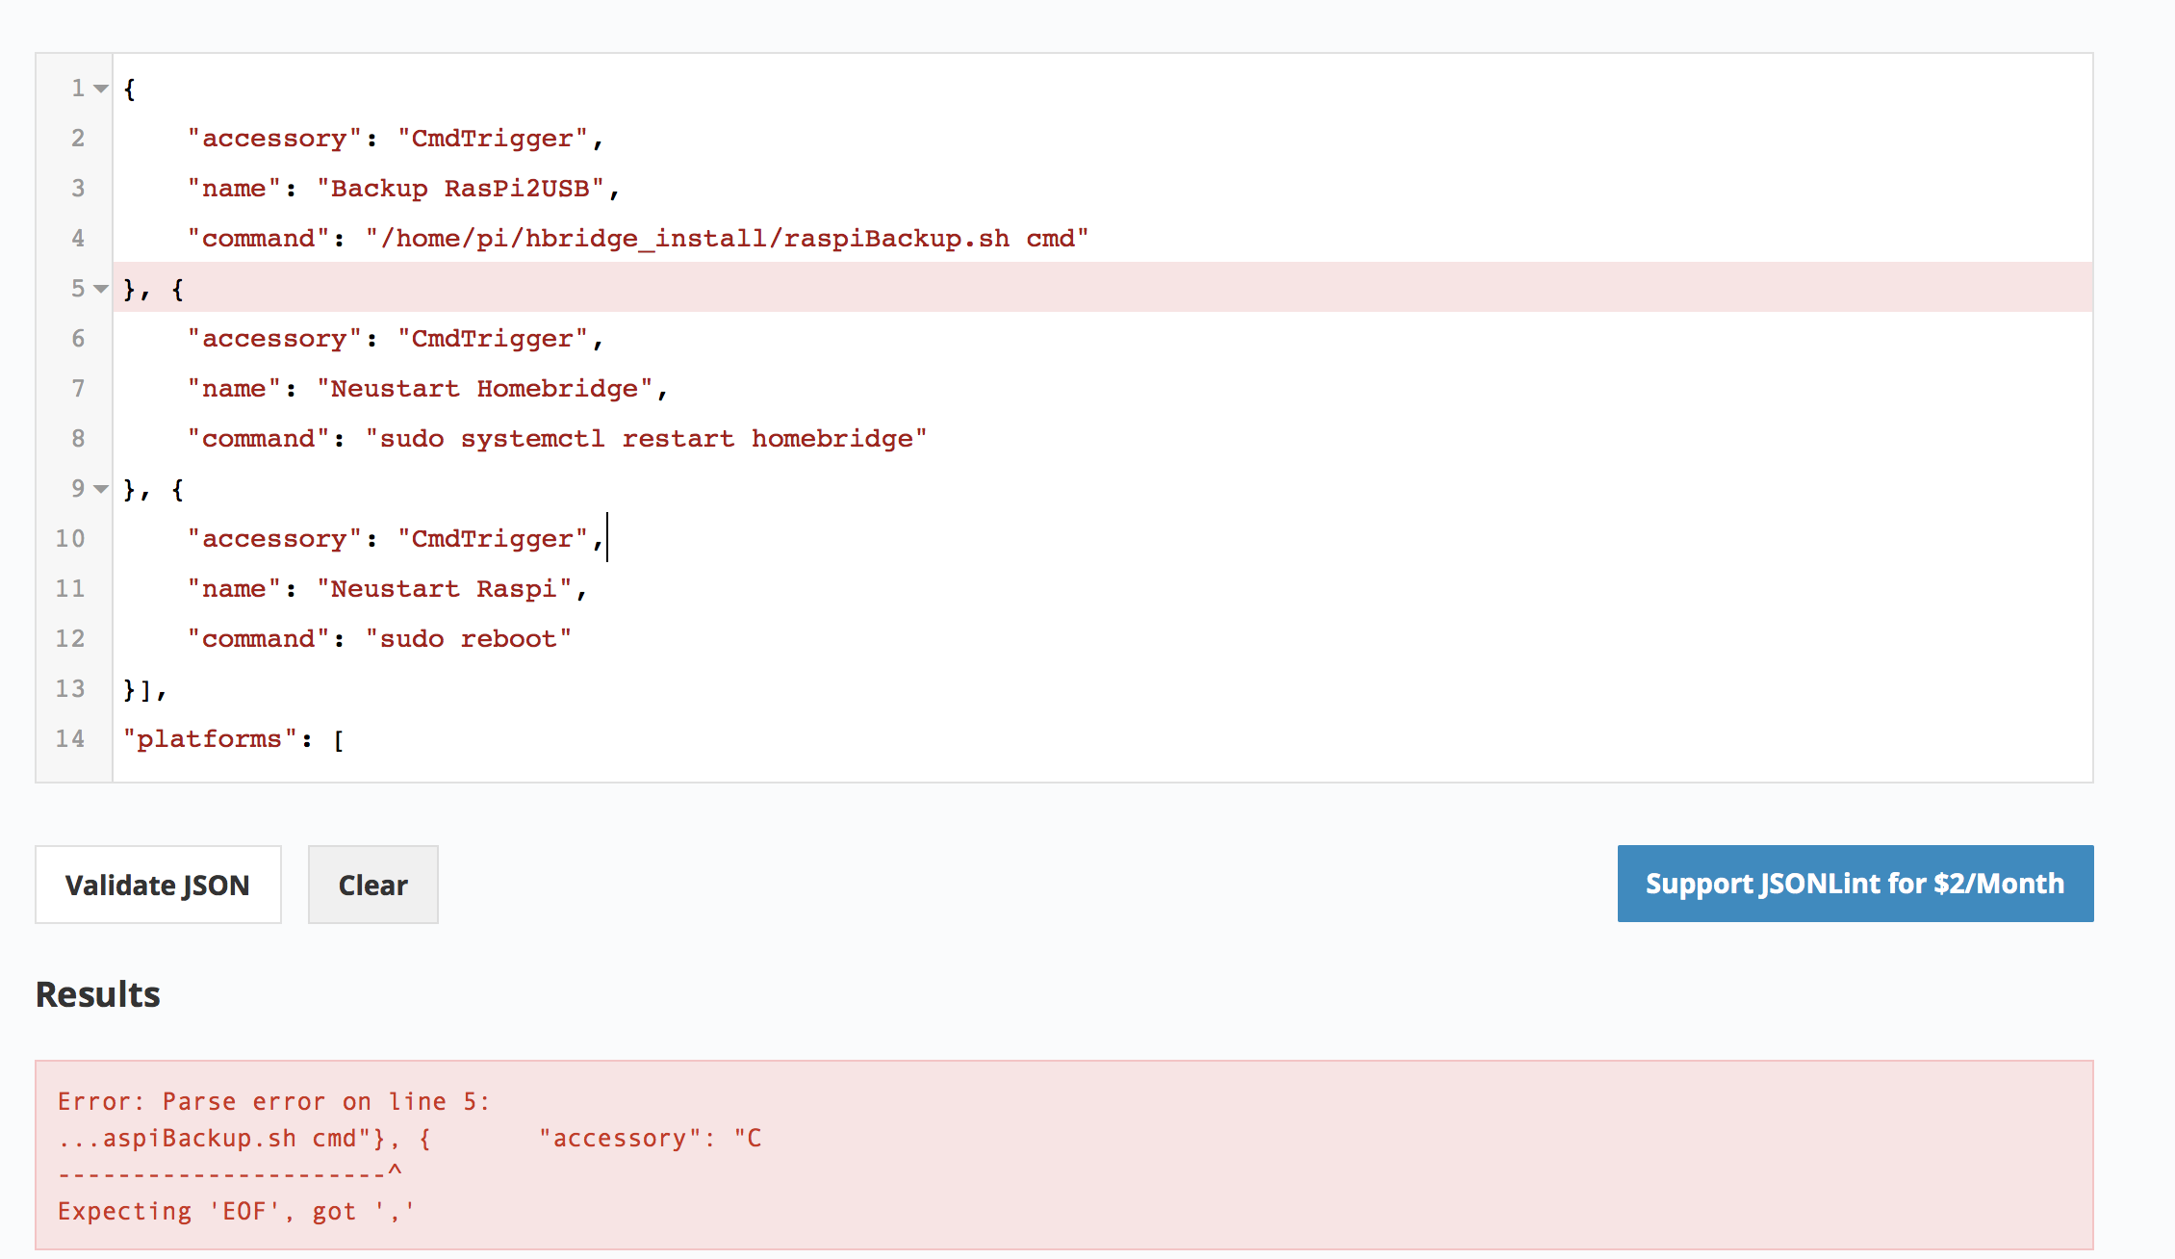This screenshot has width=2175, height=1259.
Task: Click the Results heading
Action: coord(98,994)
